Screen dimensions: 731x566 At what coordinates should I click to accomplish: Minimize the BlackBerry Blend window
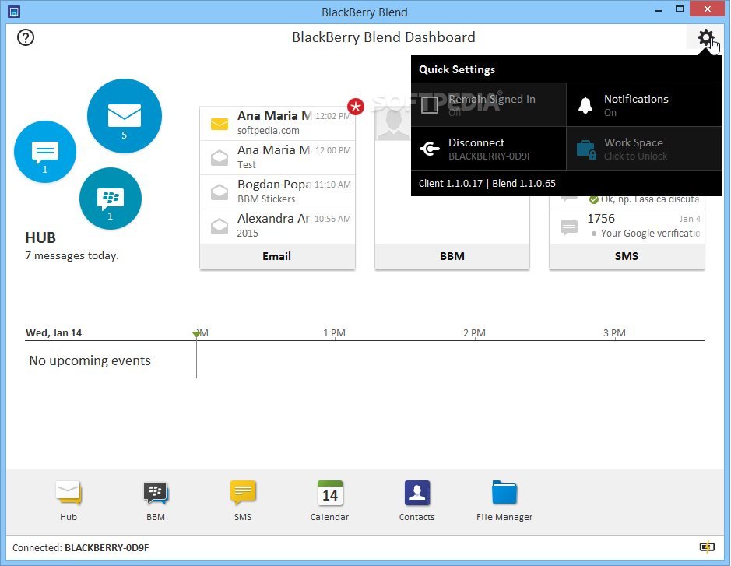[x=659, y=9]
